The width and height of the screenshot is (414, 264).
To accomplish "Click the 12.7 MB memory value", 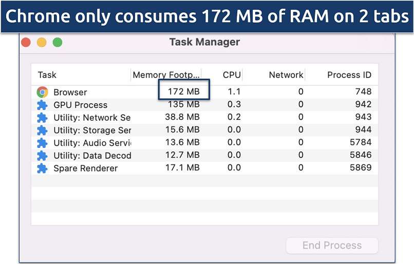I will [x=182, y=155].
